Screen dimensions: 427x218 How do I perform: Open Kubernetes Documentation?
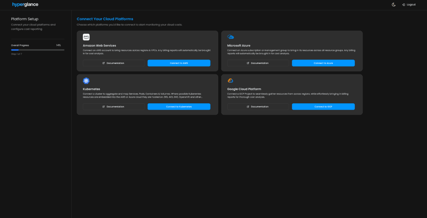coord(114,107)
